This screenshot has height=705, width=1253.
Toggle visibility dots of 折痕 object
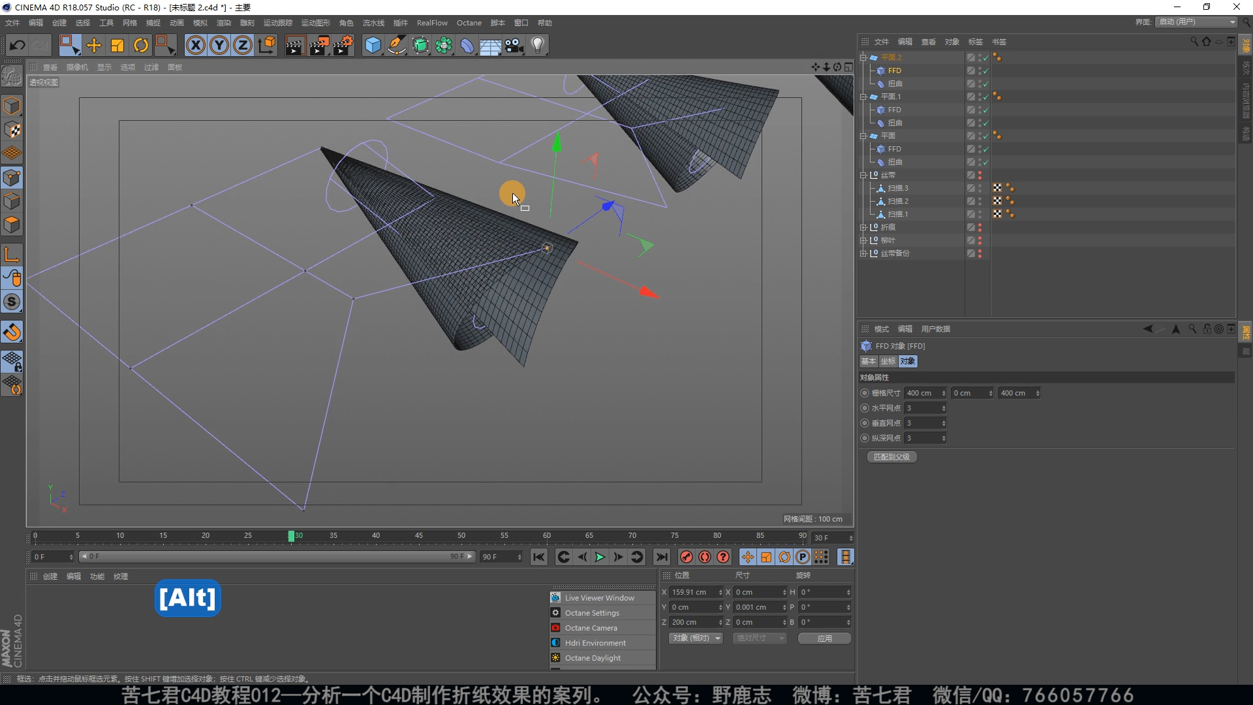(x=980, y=227)
